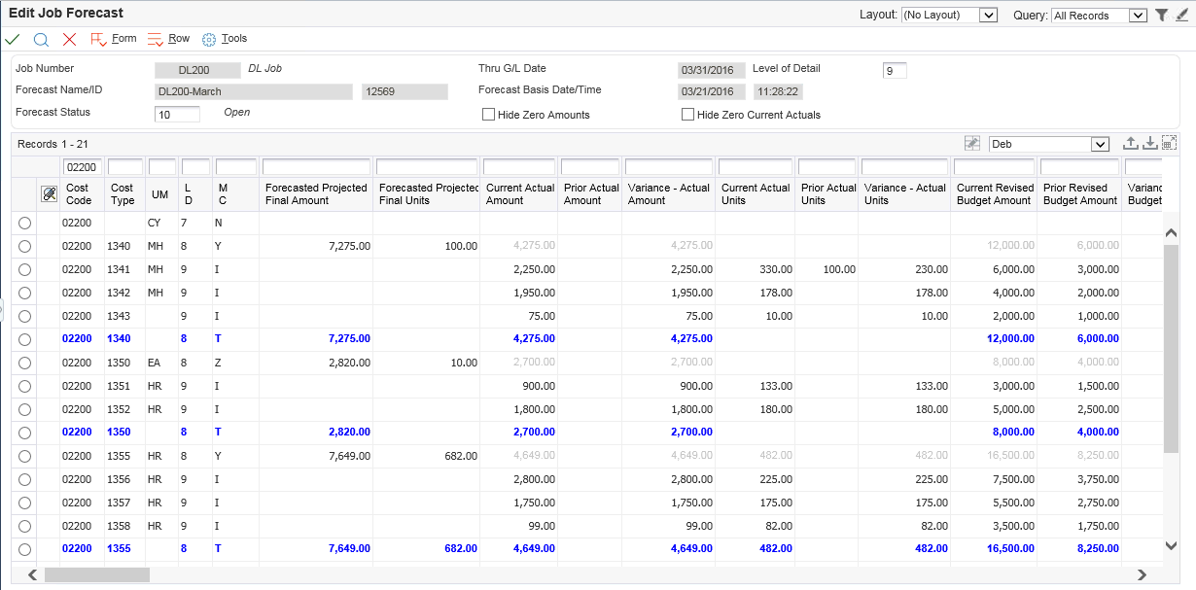Click the horizontal scroll left arrow
Image resolution: width=1196 pixels, height=590 pixels.
point(32,574)
